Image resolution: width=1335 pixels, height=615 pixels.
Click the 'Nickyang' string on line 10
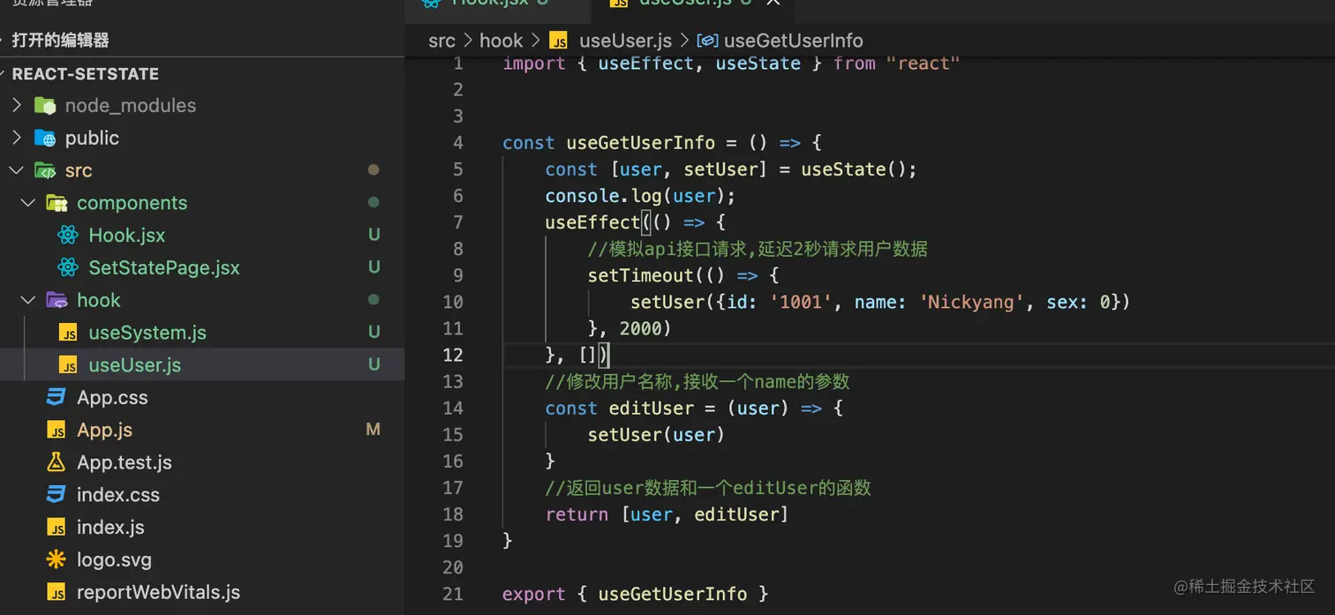pyautogui.click(x=971, y=302)
